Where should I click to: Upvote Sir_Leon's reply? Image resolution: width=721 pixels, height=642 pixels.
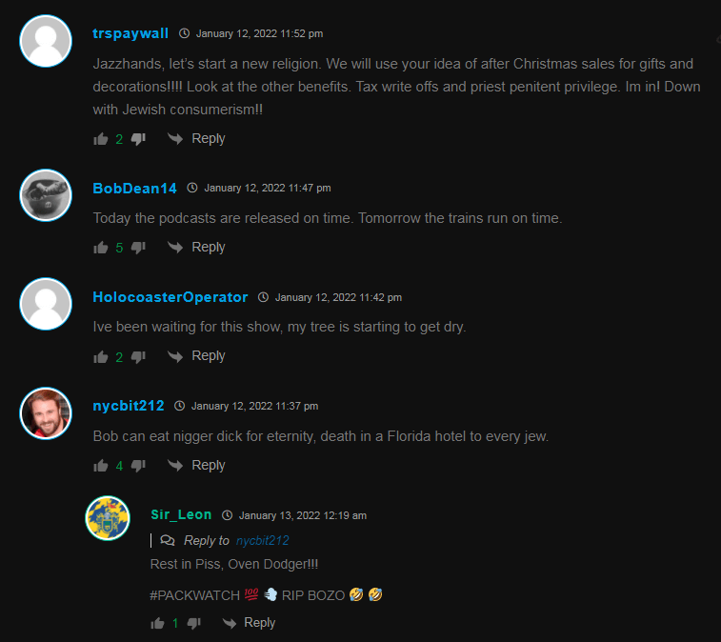tap(157, 623)
